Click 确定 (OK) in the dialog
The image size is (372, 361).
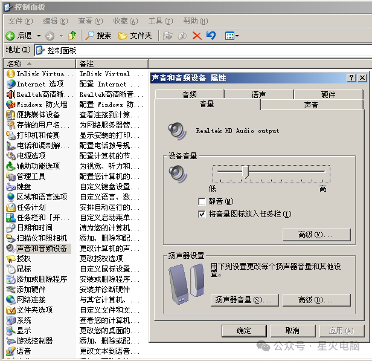point(244,331)
